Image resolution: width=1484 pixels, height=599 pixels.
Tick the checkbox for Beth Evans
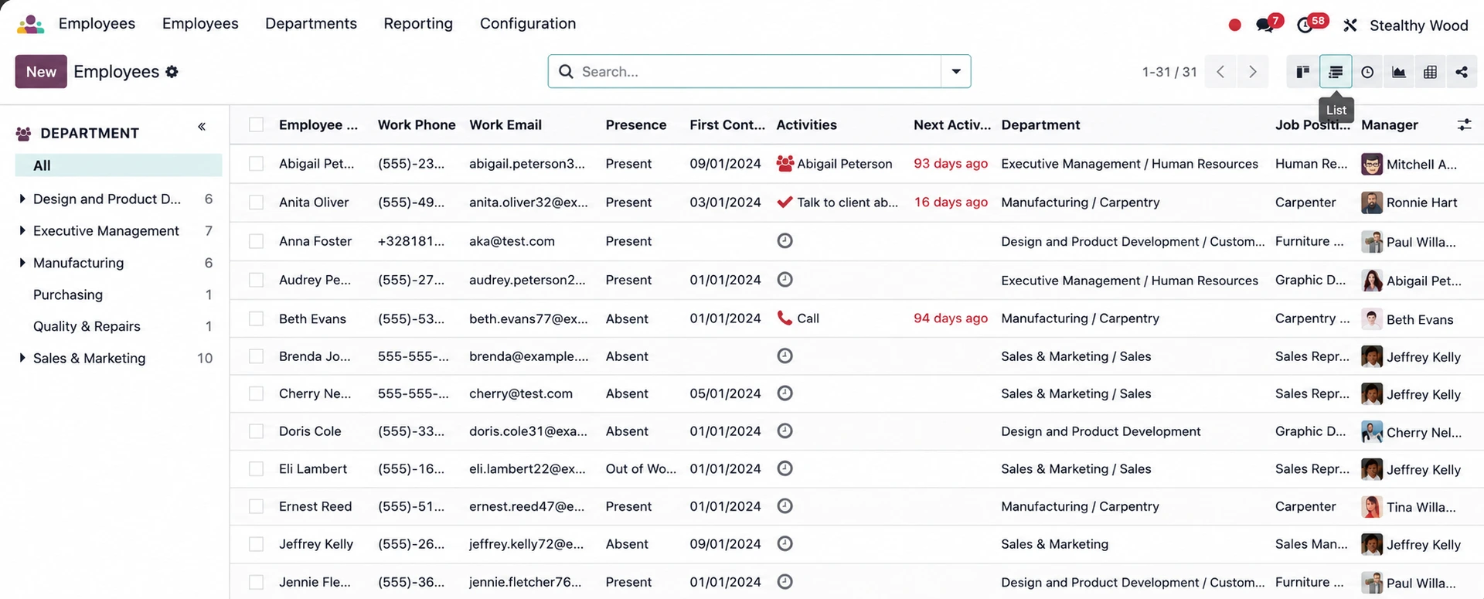257,318
